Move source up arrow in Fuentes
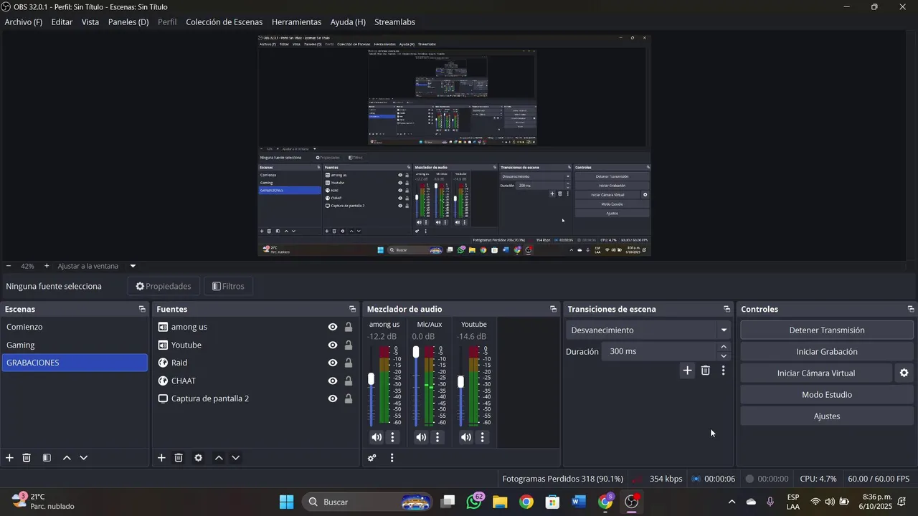Viewport: 918px width, 516px height. point(219,458)
